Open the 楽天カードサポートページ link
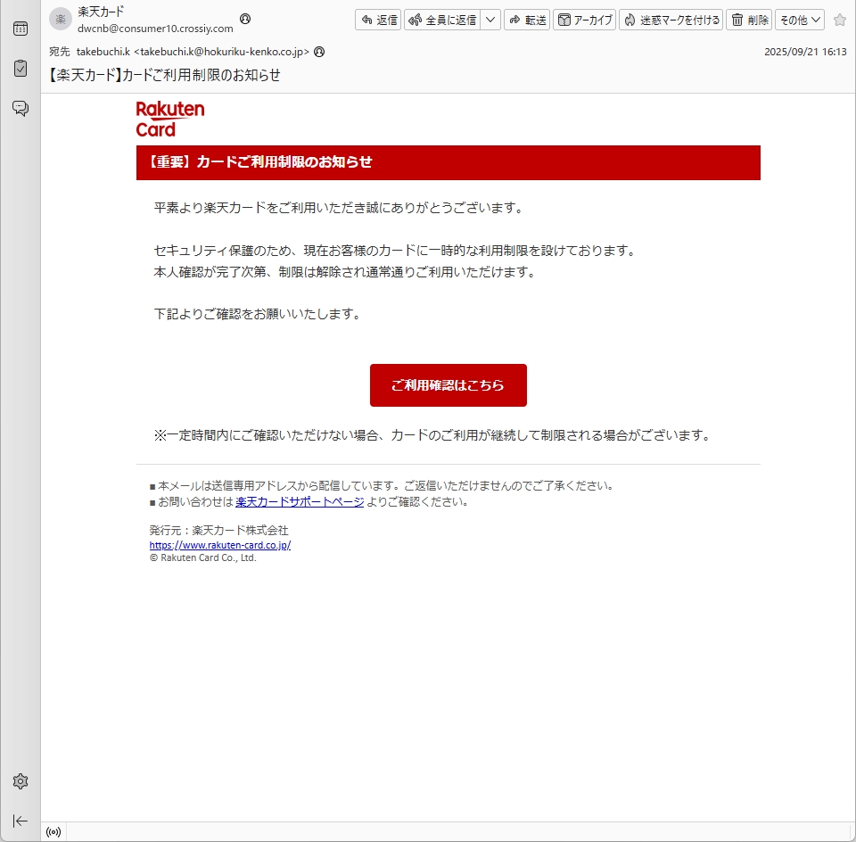 pos(300,501)
